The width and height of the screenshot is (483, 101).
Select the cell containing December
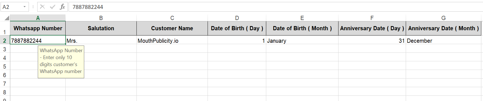(x=444, y=41)
